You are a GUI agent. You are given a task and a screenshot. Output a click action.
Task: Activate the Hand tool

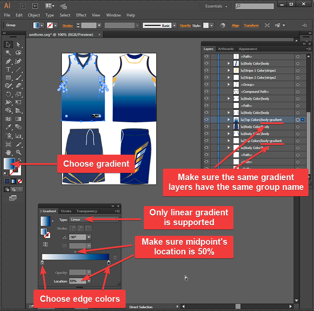click(8, 152)
